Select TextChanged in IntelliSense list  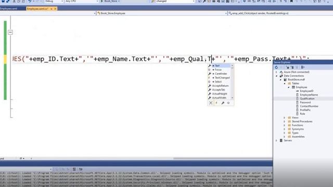pos(219,78)
